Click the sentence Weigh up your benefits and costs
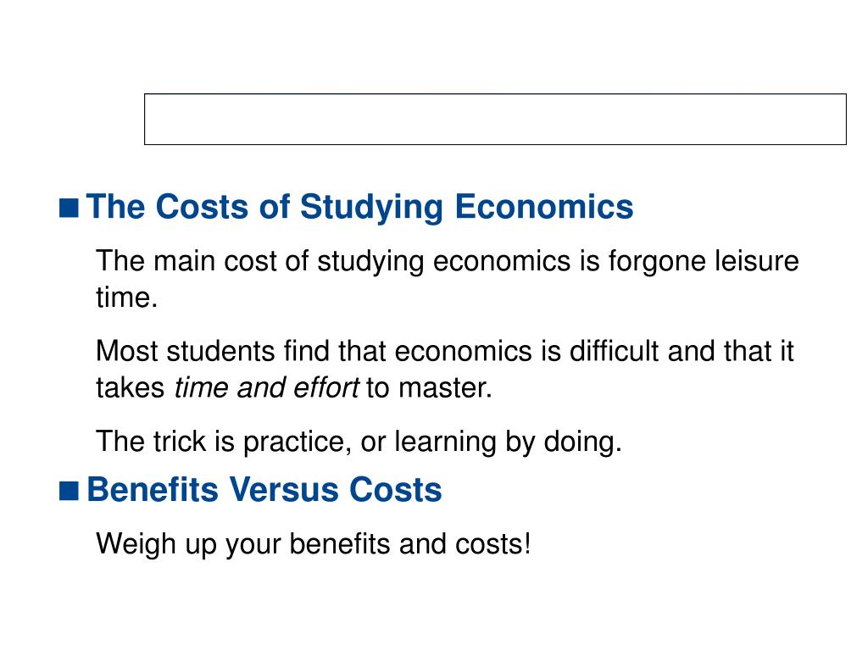 pos(314,544)
